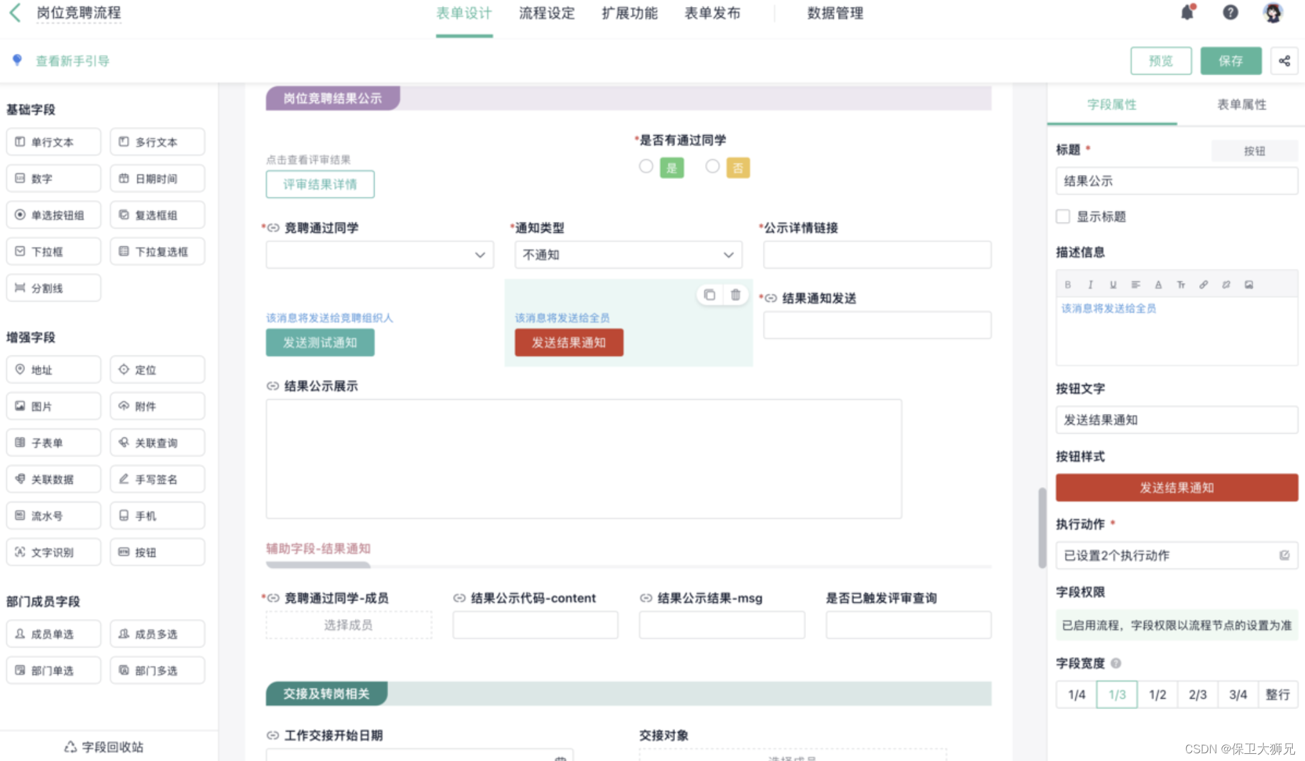Screen dimensions: 1305x761
Task: Click the 保存 button
Action: [x=1230, y=61]
